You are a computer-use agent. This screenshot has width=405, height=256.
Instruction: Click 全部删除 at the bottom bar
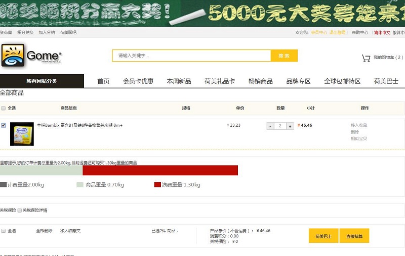44,231
